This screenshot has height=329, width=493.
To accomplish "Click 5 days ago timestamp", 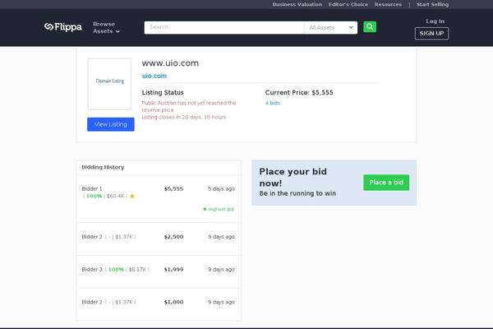I will [x=221, y=189].
